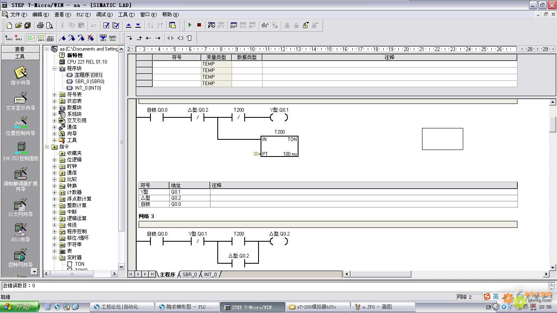The height and width of the screenshot is (313, 557).
Task: Switch to the INT_0 editor tab
Action: (210, 274)
